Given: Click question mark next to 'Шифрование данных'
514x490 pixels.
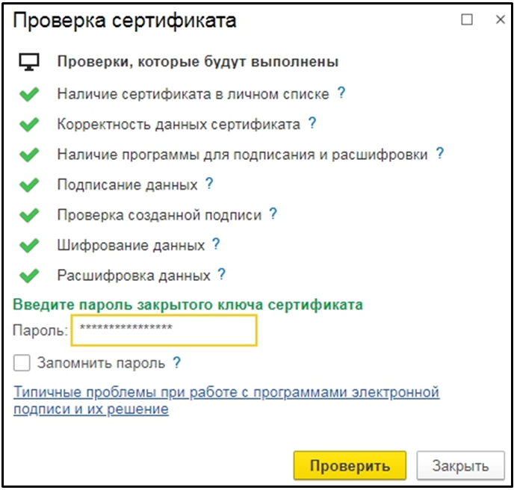Looking at the screenshot, I should 216,244.
